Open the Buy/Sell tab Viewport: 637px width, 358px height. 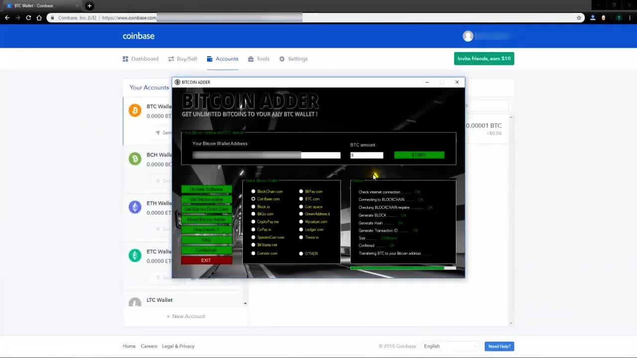click(183, 59)
